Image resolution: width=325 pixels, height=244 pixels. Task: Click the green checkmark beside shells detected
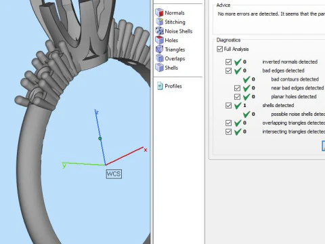pyautogui.click(x=238, y=105)
